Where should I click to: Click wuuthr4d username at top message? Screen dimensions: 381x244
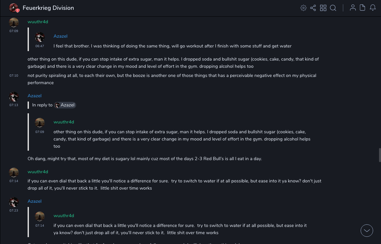point(38,22)
